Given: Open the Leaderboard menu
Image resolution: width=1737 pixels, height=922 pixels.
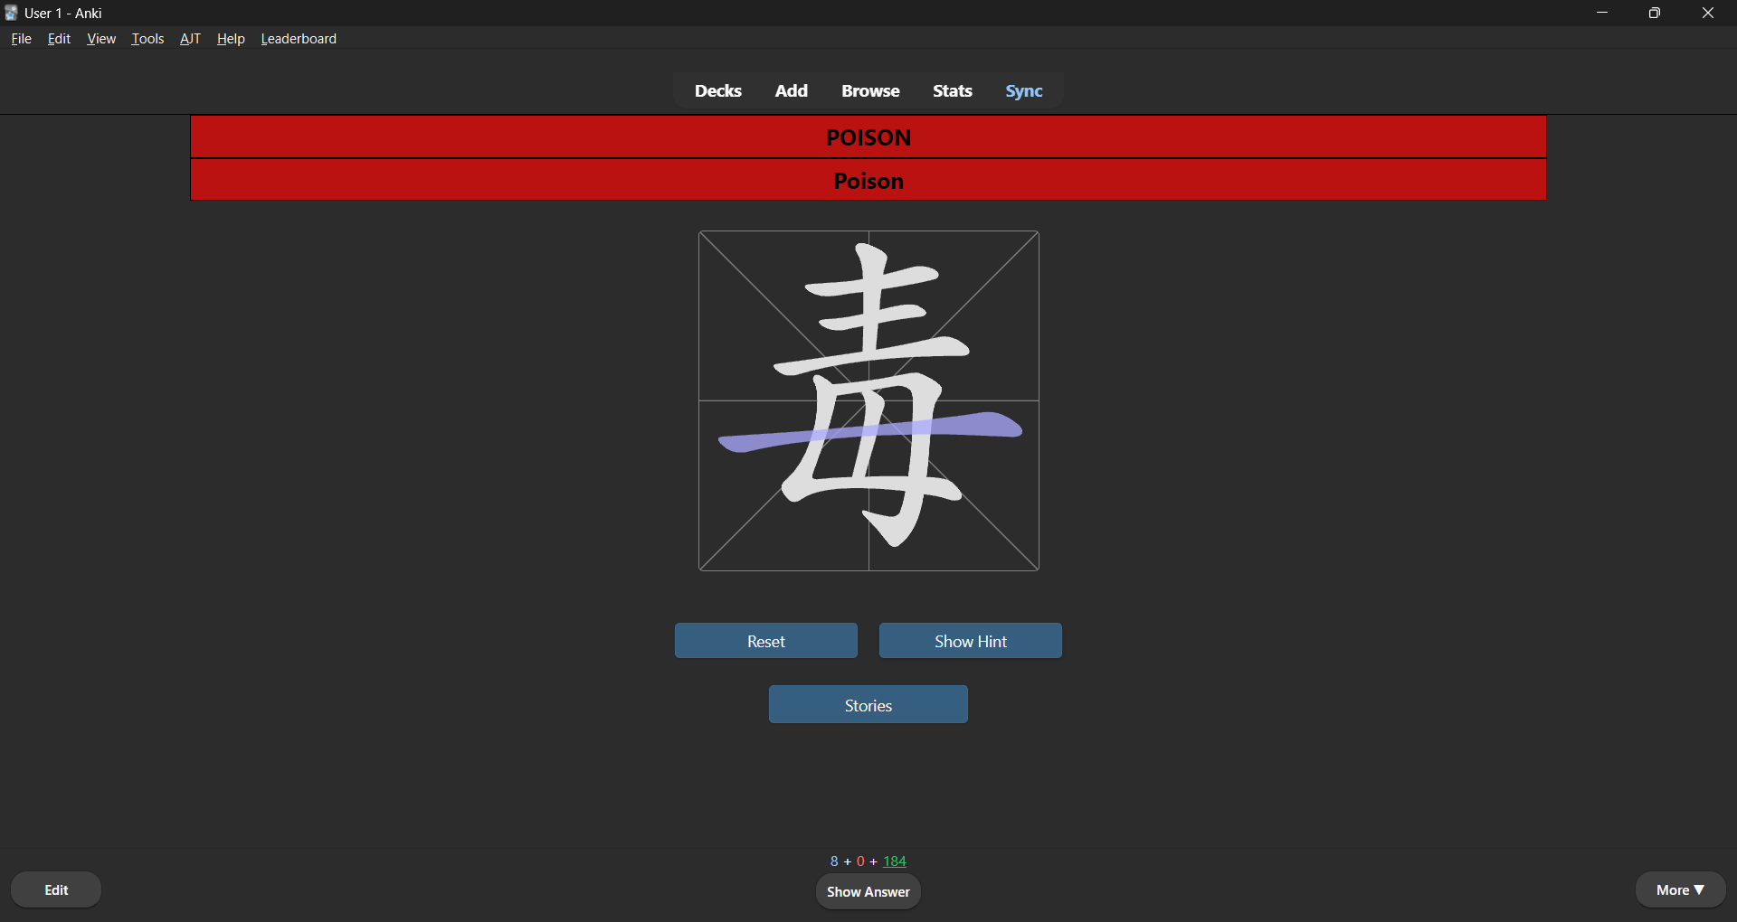Looking at the screenshot, I should (299, 39).
